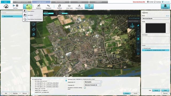Switch to Future Design tab

[x=41, y=2]
